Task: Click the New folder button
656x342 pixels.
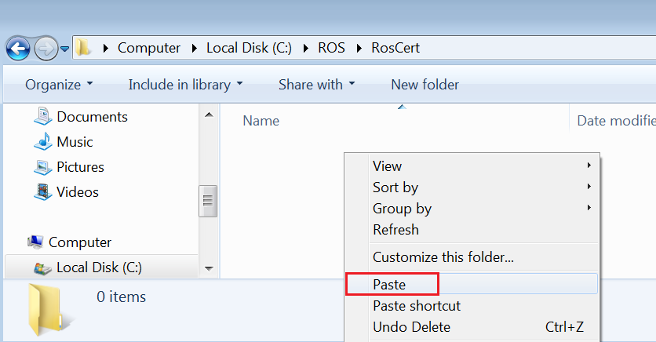Action: (425, 85)
